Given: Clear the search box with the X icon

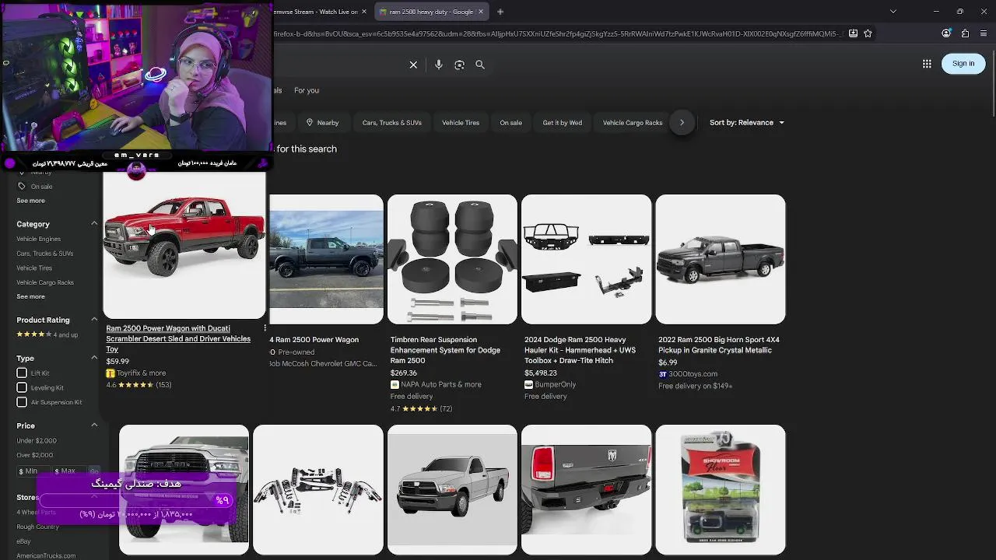Looking at the screenshot, I should point(413,65).
